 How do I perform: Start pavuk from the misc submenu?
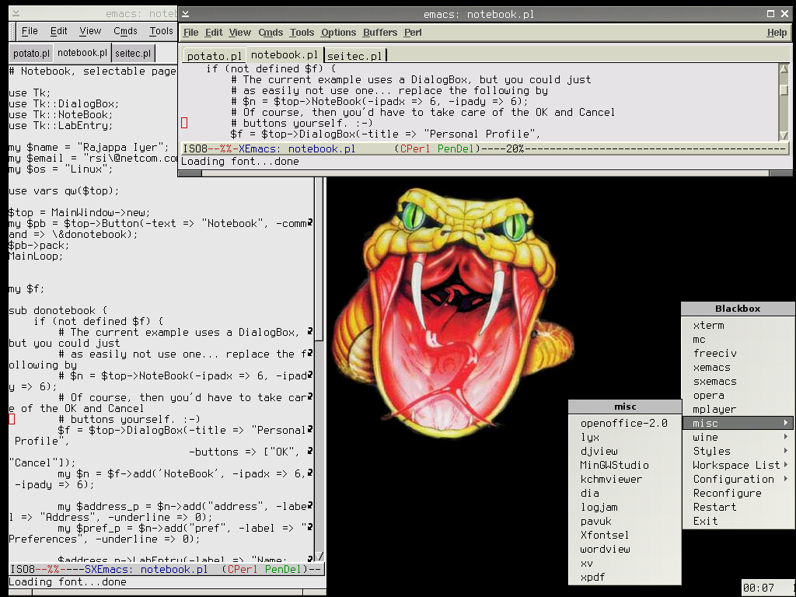(x=625, y=521)
